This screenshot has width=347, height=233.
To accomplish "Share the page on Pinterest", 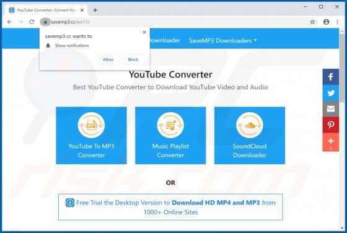I will point(331,125).
